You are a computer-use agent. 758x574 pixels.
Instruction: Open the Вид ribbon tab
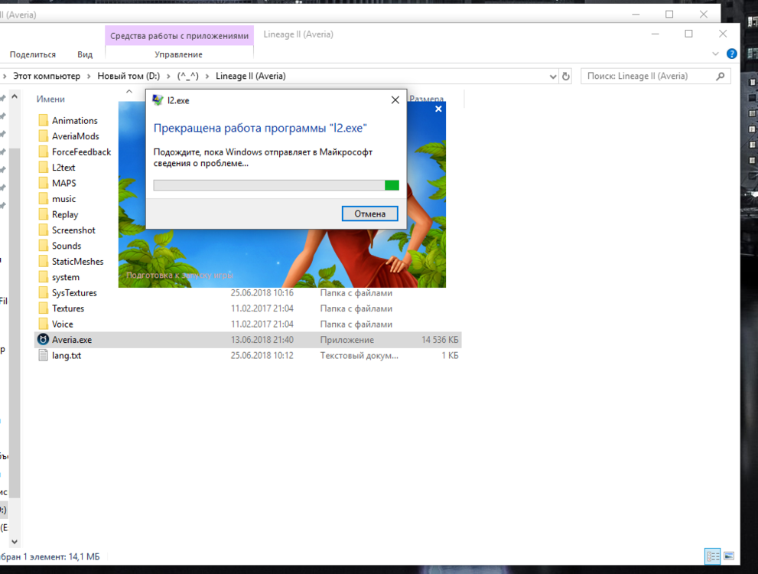85,54
